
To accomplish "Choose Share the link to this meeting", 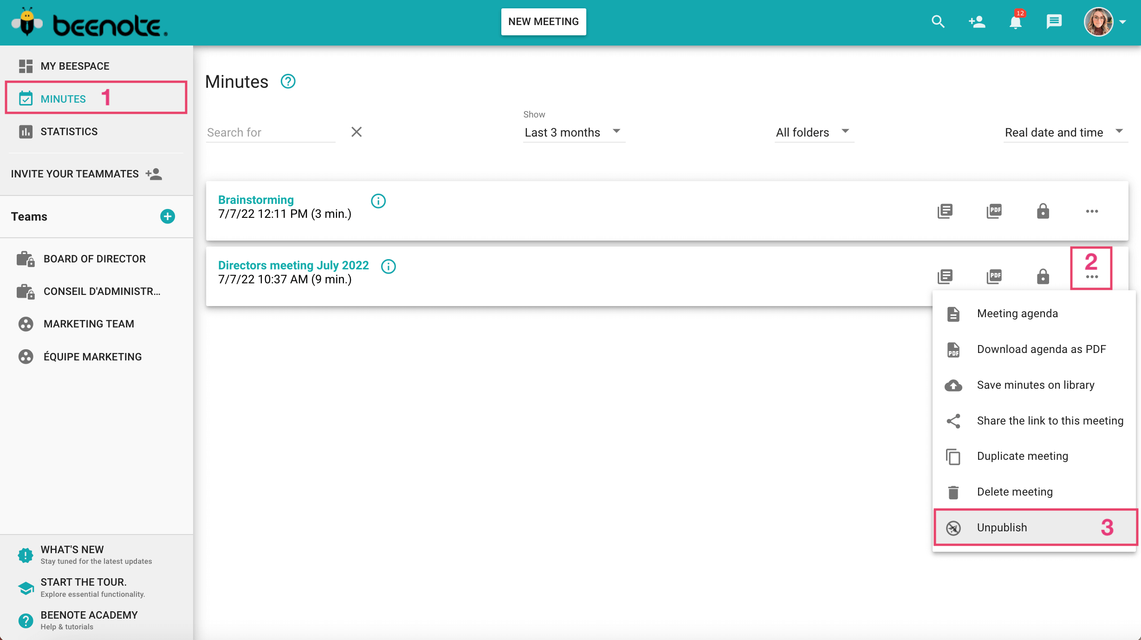I will (x=1034, y=421).
